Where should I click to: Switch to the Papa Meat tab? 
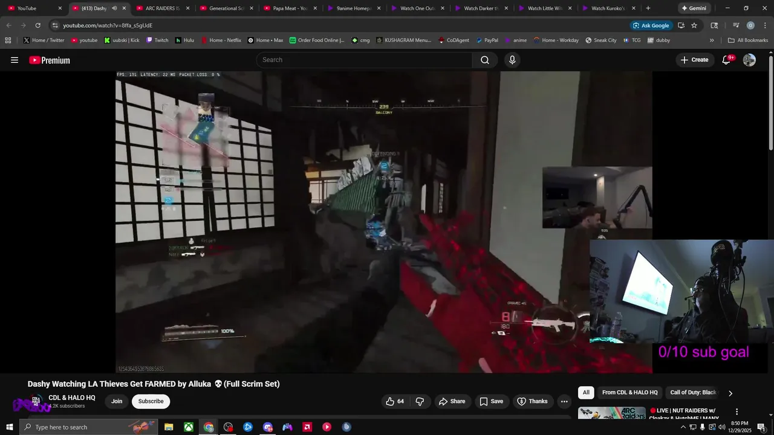point(290,8)
